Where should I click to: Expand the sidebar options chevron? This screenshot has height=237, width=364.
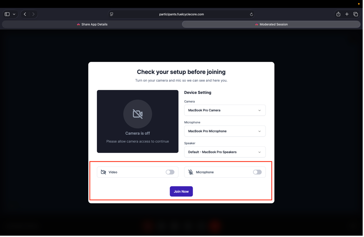[x=14, y=14]
